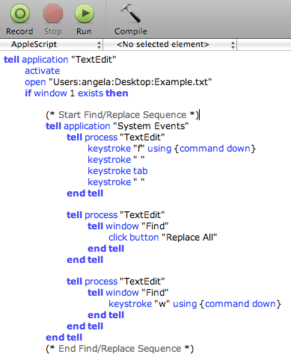Image resolution: width=291 pixels, height=360 pixels.
Task: Click the End Find/Replace Sequence comment
Action: coord(120,349)
